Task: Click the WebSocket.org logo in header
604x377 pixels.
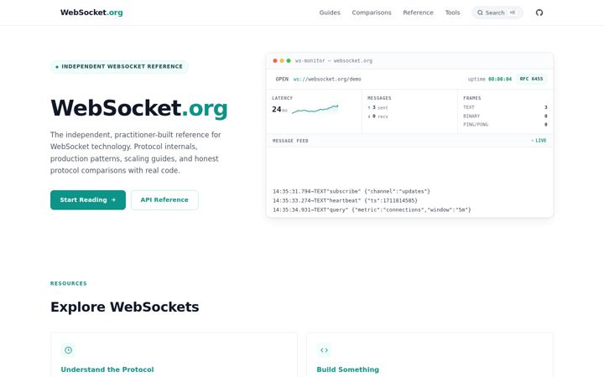Action: click(x=91, y=13)
